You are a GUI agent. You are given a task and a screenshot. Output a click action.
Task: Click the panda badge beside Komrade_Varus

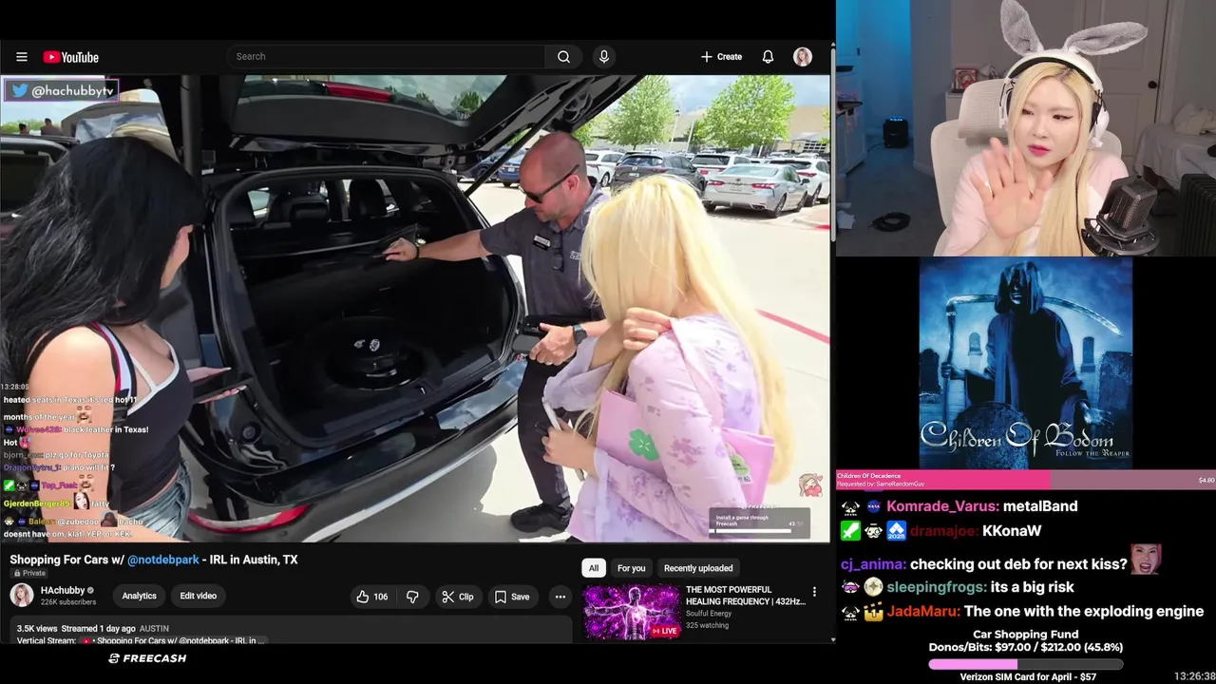click(x=850, y=507)
